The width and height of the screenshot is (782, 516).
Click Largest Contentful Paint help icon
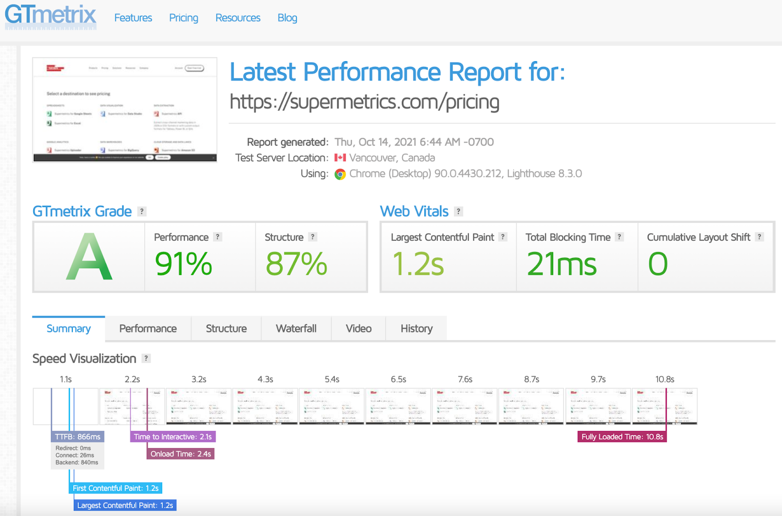coord(503,236)
